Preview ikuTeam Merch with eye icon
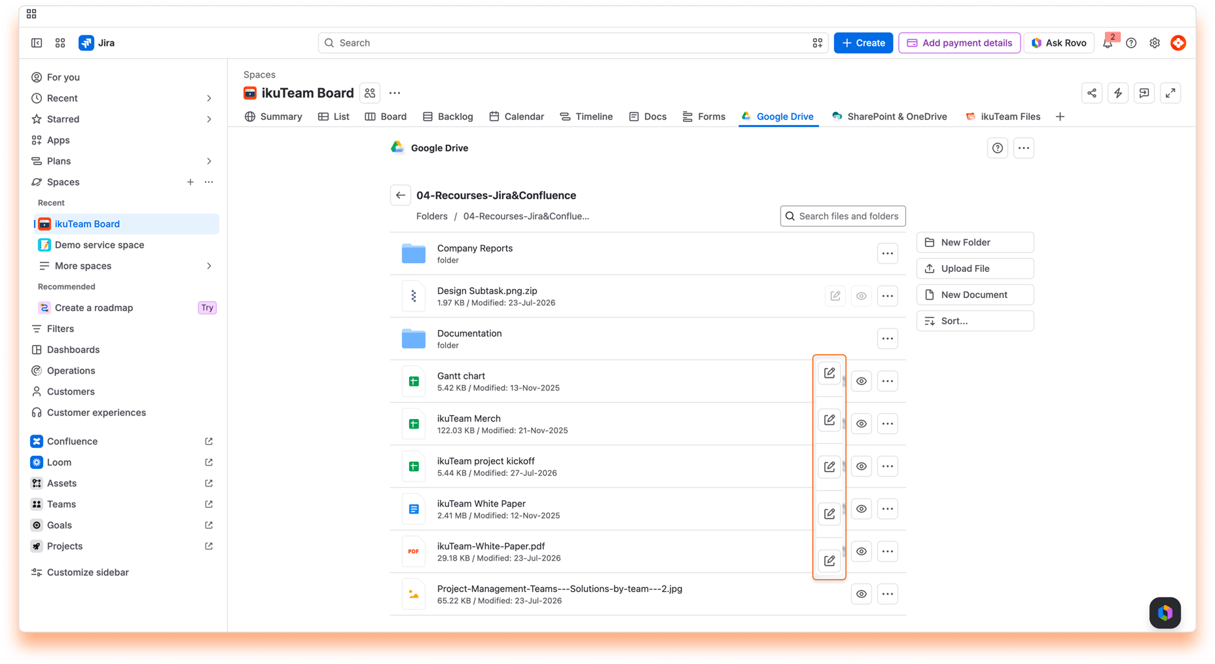The height and width of the screenshot is (664, 1215). tap(861, 424)
